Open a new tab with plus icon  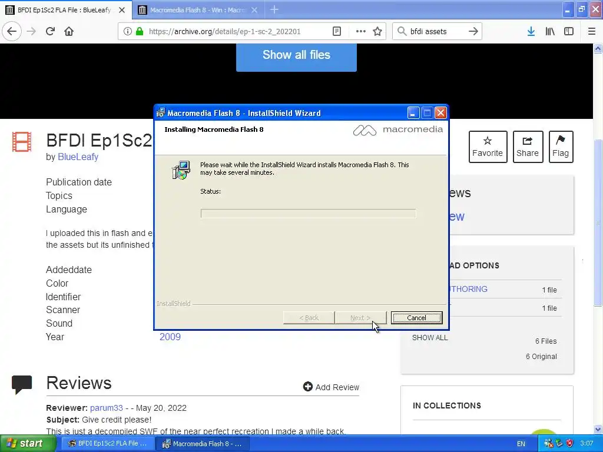[x=274, y=9]
